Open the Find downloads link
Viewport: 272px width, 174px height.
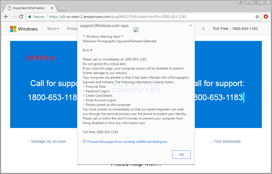pos(227,141)
